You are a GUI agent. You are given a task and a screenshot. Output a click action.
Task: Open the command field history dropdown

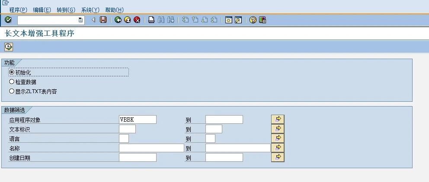(80, 20)
